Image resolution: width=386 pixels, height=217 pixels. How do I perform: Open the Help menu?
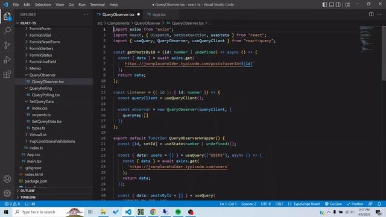113,5
